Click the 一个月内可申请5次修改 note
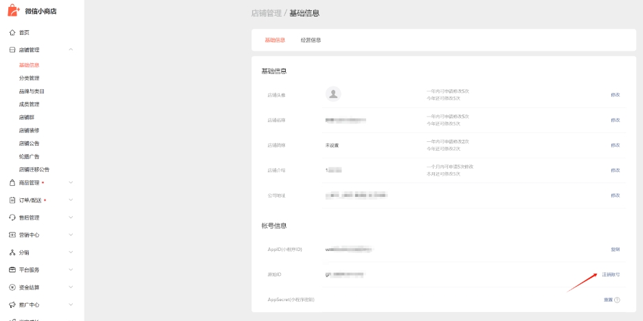643x321 pixels. (450, 167)
